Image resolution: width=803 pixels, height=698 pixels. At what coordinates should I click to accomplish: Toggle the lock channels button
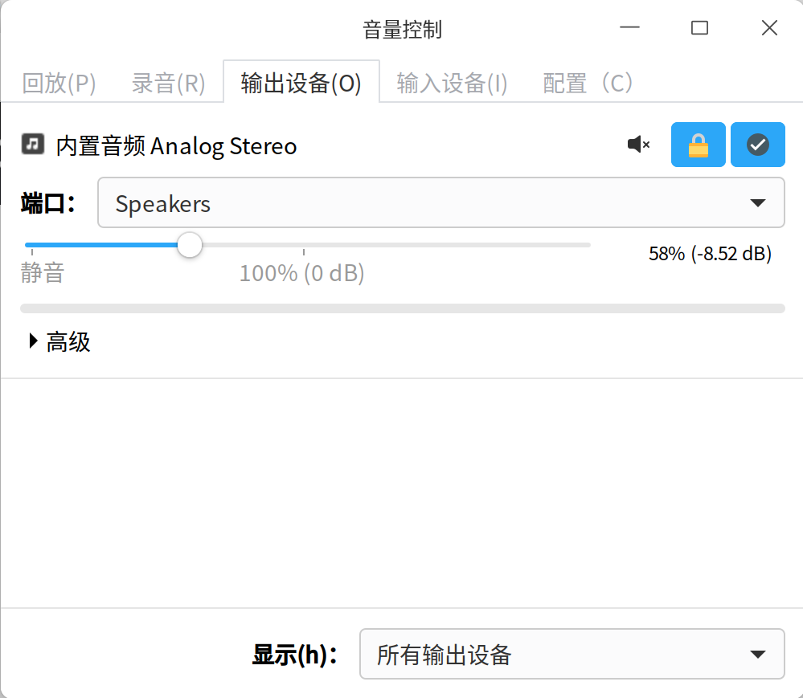(698, 145)
